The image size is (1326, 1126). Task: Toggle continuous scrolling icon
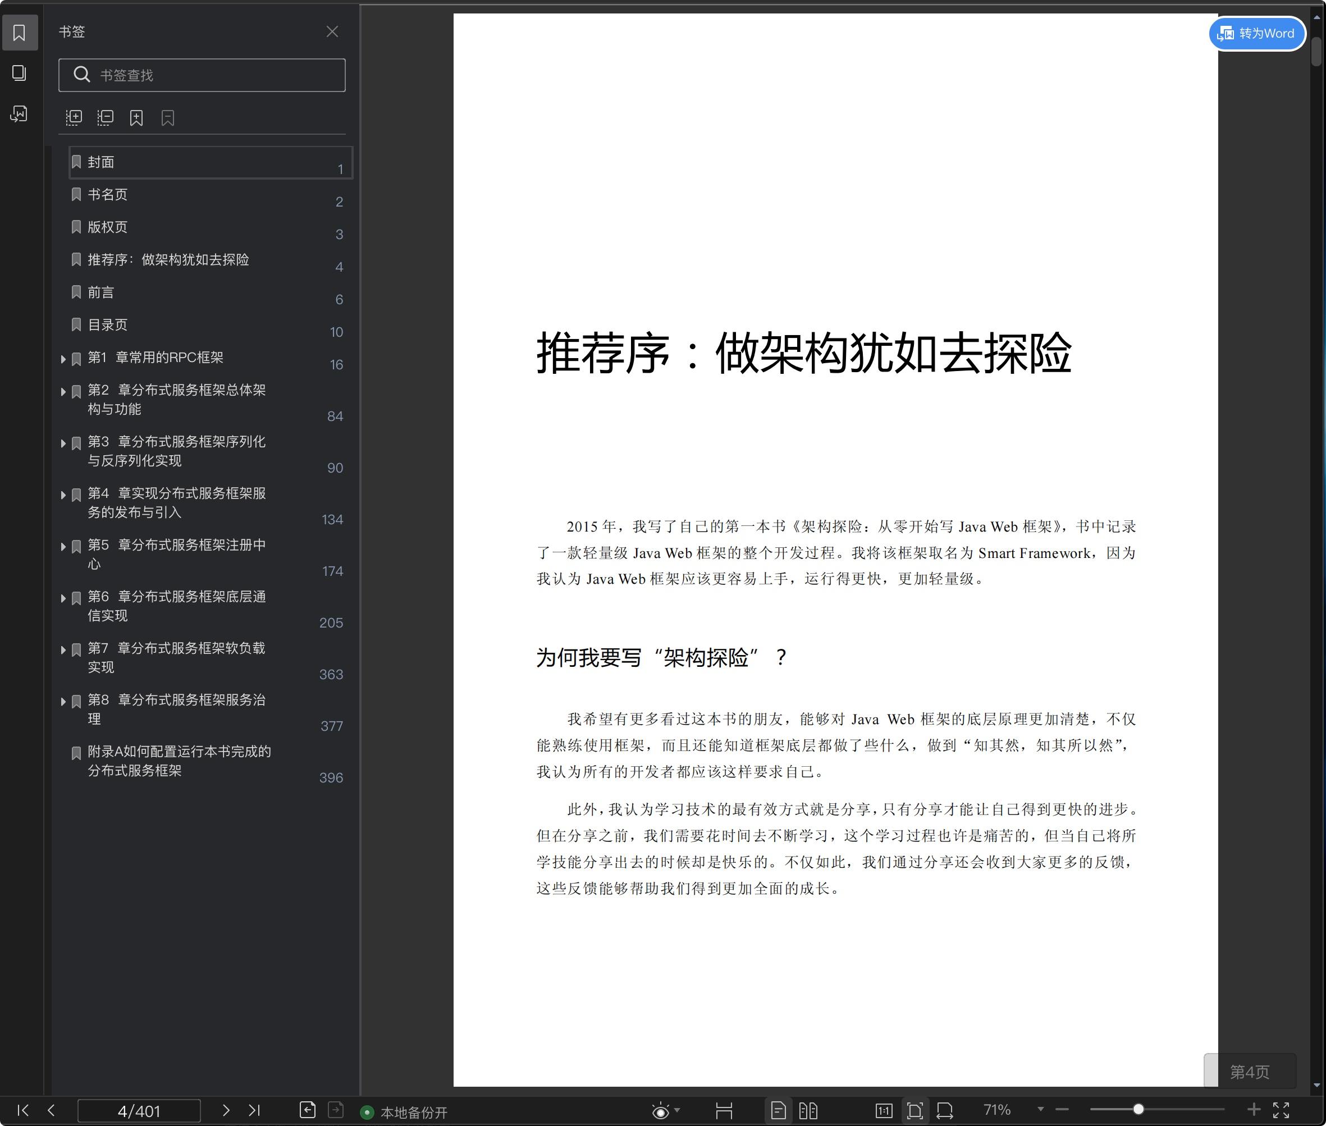724,1111
